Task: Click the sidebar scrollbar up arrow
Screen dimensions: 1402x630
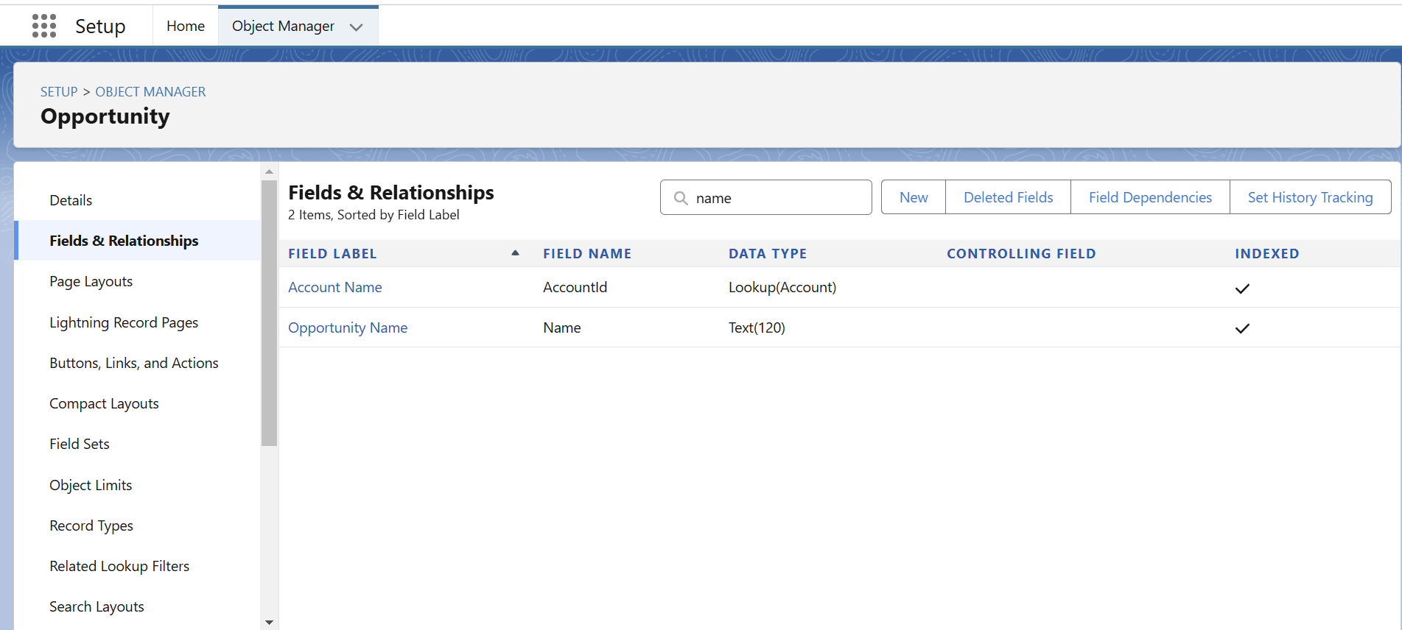Action: [x=269, y=171]
